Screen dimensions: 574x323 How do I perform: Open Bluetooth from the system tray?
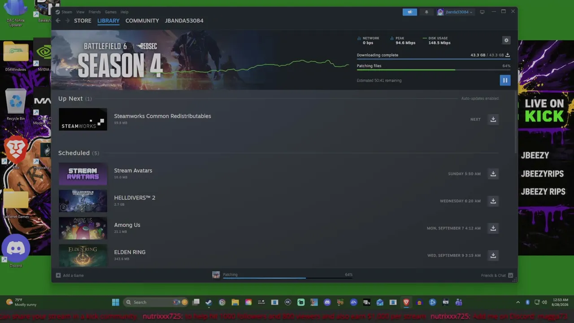click(x=527, y=302)
